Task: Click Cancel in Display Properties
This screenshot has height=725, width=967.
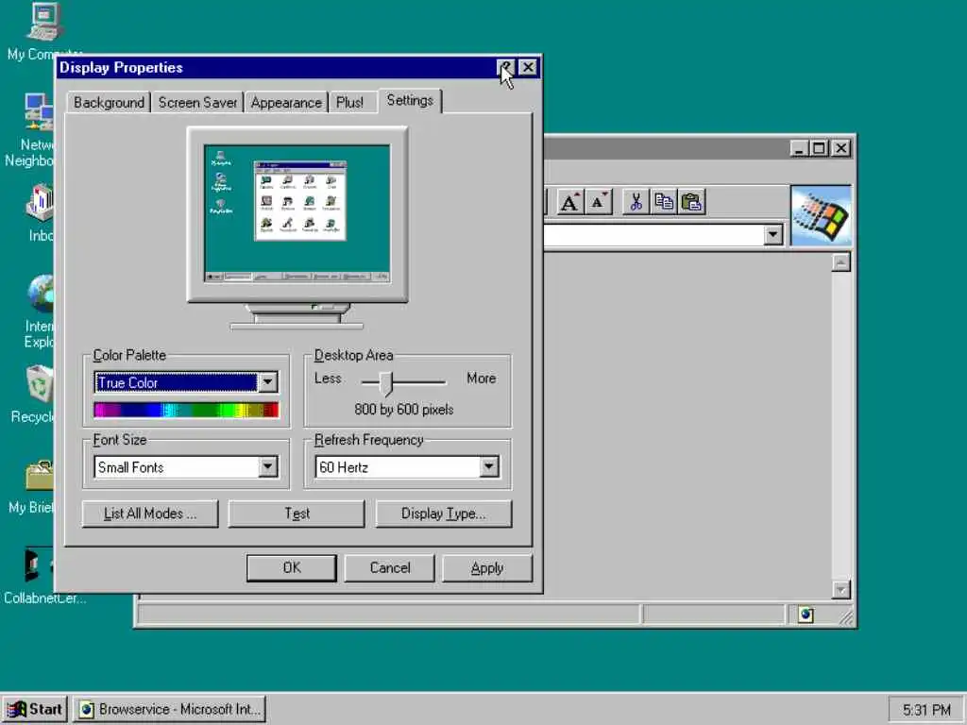Action: 390,567
